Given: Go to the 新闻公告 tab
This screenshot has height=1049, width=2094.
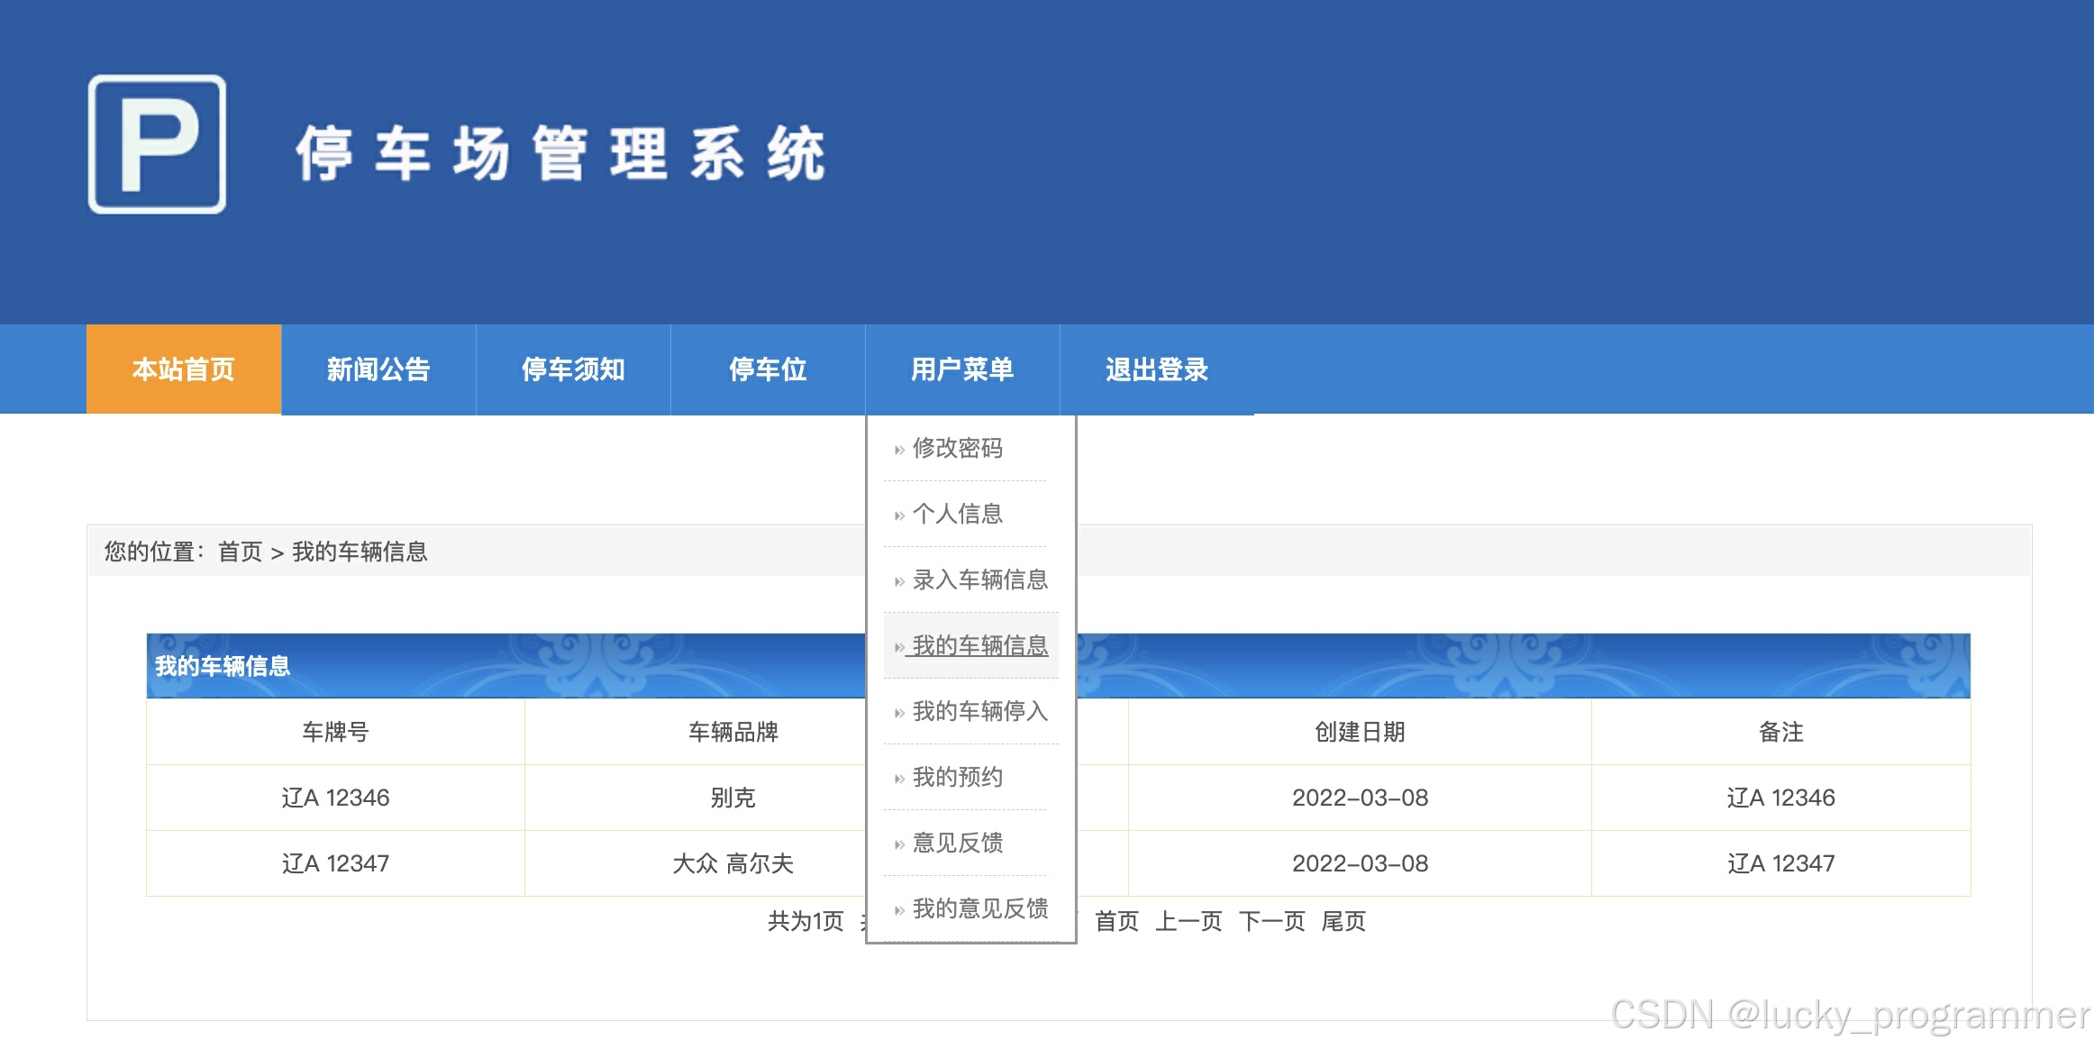Looking at the screenshot, I should 378,369.
